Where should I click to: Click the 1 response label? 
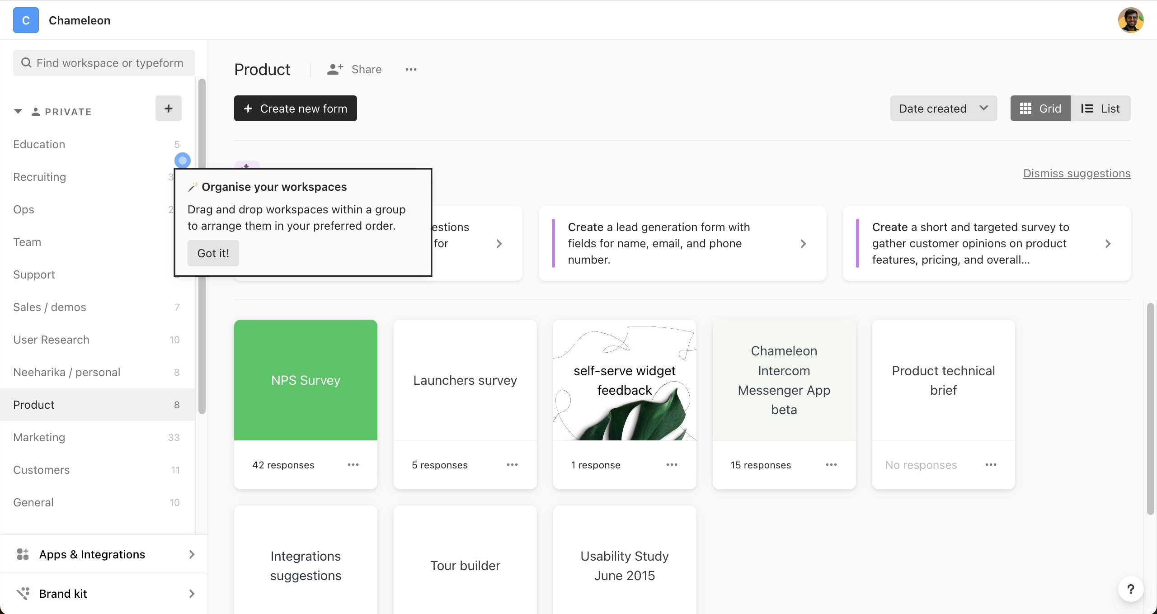point(596,465)
